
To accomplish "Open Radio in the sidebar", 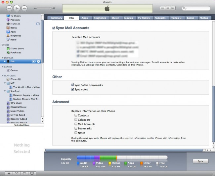I will pos(13,39).
